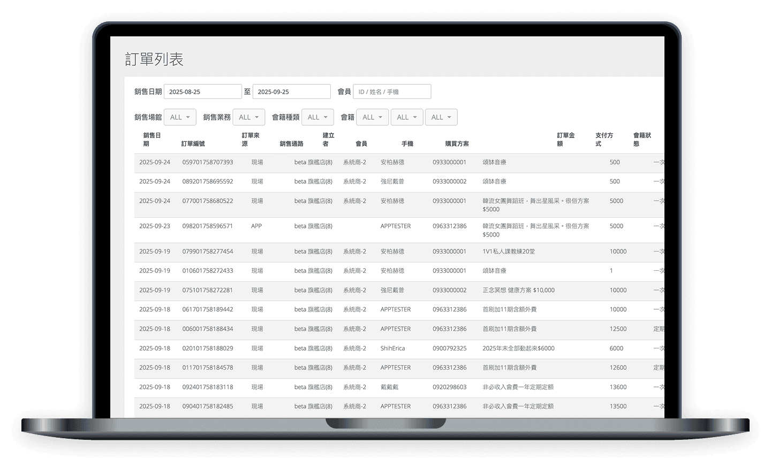771x466 pixels.
Task: Click the end date field showing 2025-09-25
Action: point(291,91)
